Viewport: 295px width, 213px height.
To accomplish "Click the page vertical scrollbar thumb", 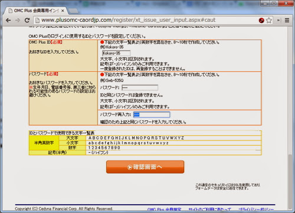I will (290, 182).
